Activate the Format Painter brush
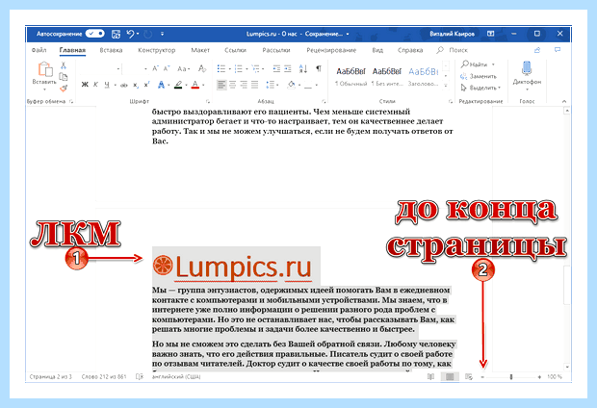Image resolution: width=597 pixels, height=408 pixels. [x=64, y=89]
